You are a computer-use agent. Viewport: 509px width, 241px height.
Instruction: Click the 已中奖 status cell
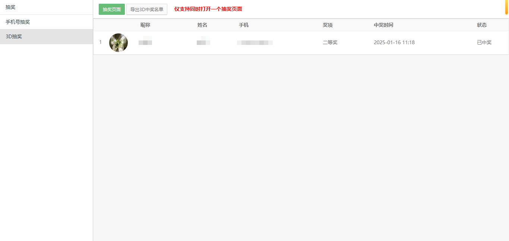pyautogui.click(x=484, y=42)
